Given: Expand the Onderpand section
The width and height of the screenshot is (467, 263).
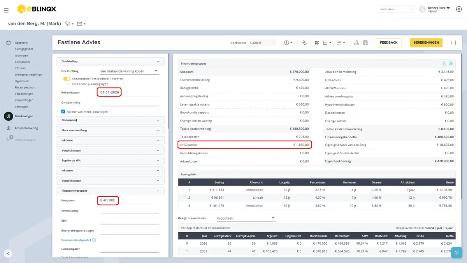Looking at the screenshot, I should [110, 120].
